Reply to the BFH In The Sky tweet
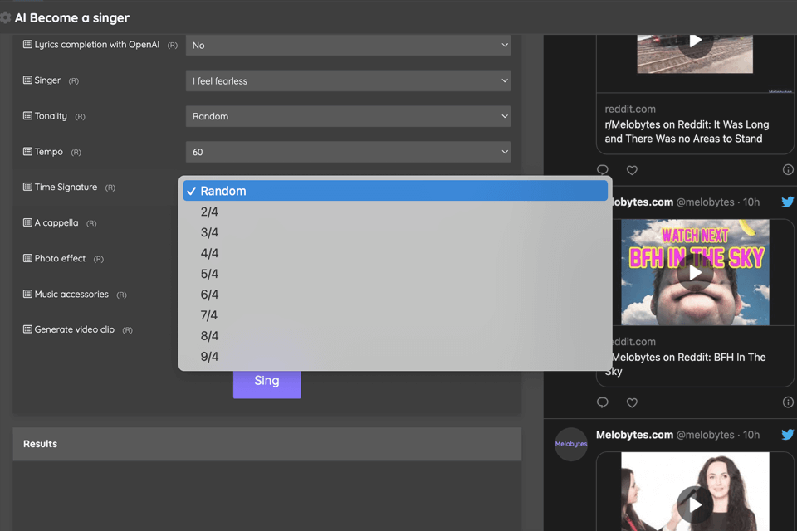 pos(603,402)
